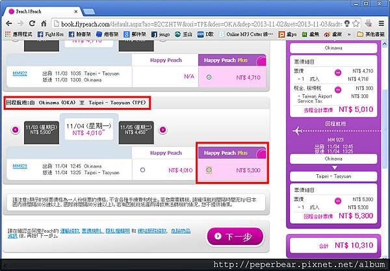Open a new browser tab
390x271 pixels.
click(89, 12)
